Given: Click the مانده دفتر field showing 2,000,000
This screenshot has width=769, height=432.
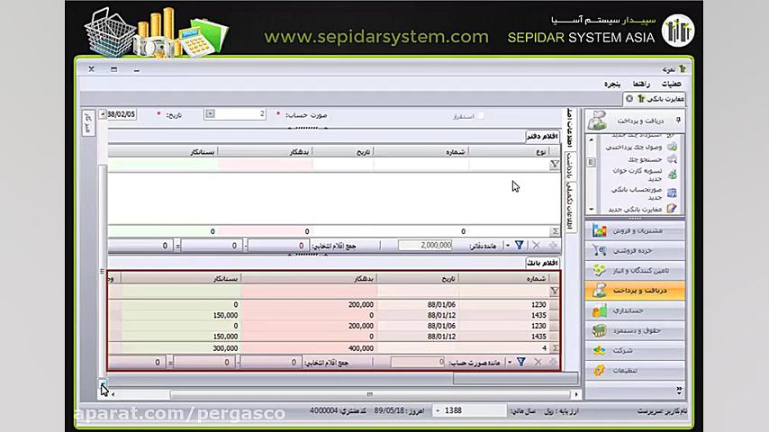Looking at the screenshot, I should point(425,245).
